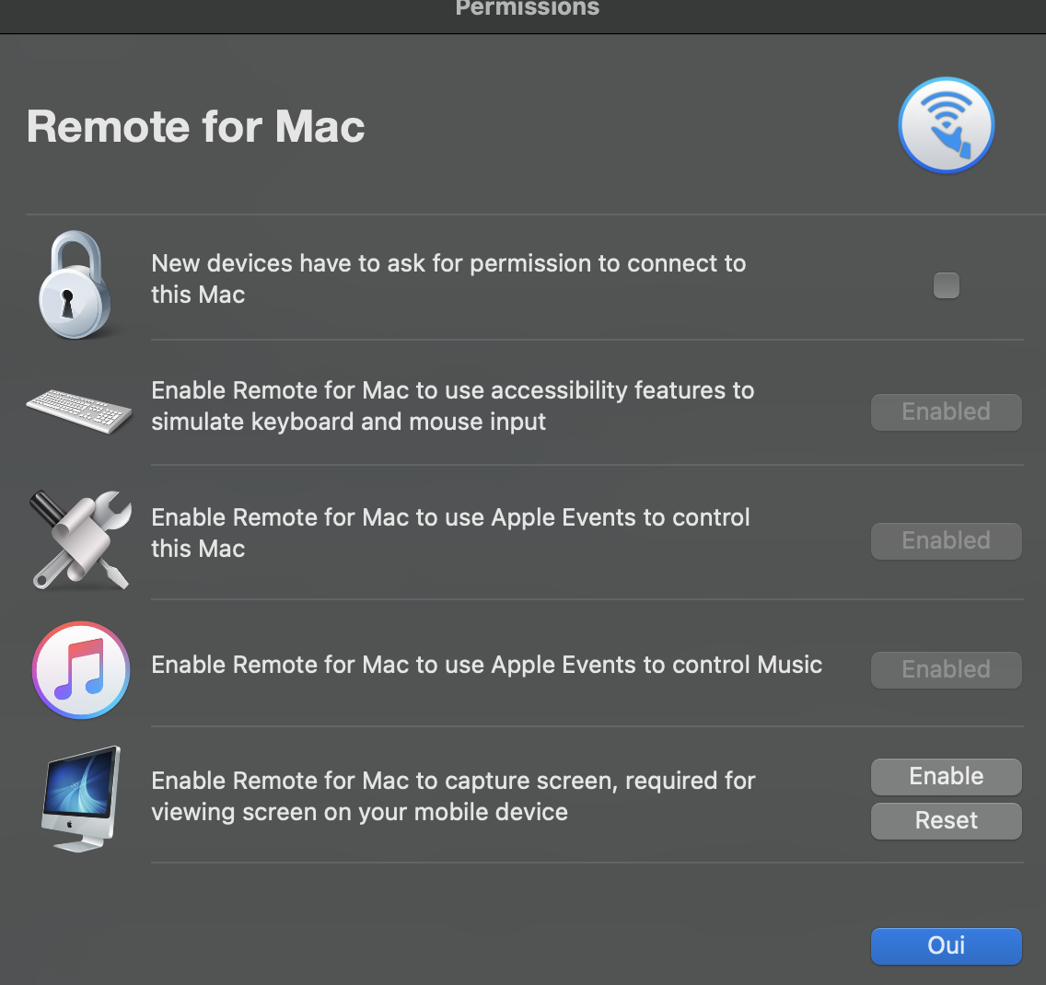Click Enabled button for Music control
1046x985 pixels.
[946, 669]
